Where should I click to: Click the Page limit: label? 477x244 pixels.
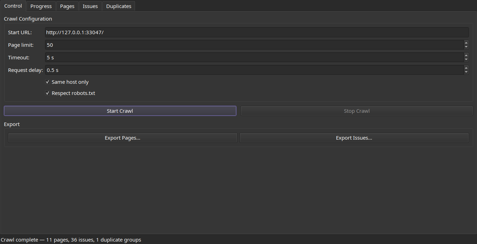21,45
